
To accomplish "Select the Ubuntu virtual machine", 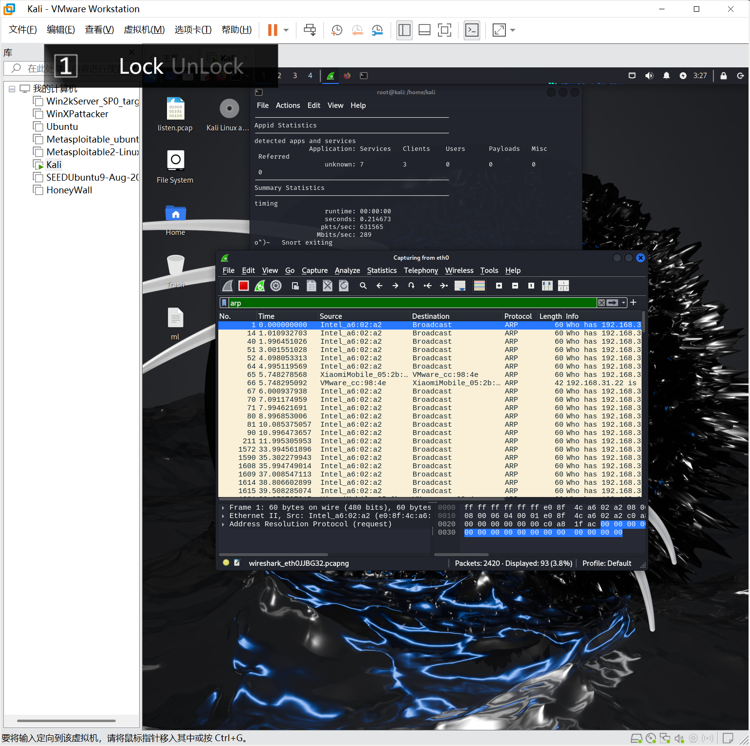I will pos(62,127).
